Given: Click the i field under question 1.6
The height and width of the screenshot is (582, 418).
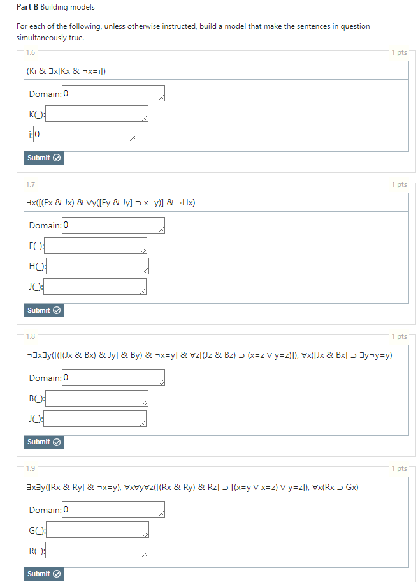Looking at the screenshot, I should [x=85, y=134].
